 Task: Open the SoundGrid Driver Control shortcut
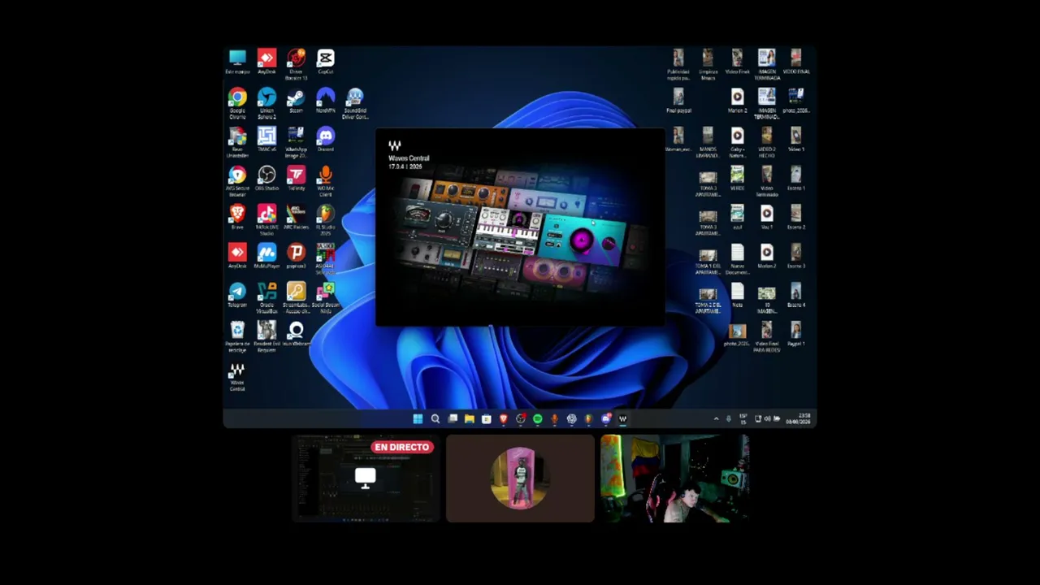(x=354, y=103)
